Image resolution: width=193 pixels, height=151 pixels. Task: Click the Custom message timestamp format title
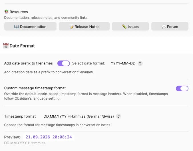(x=35, y=88)
